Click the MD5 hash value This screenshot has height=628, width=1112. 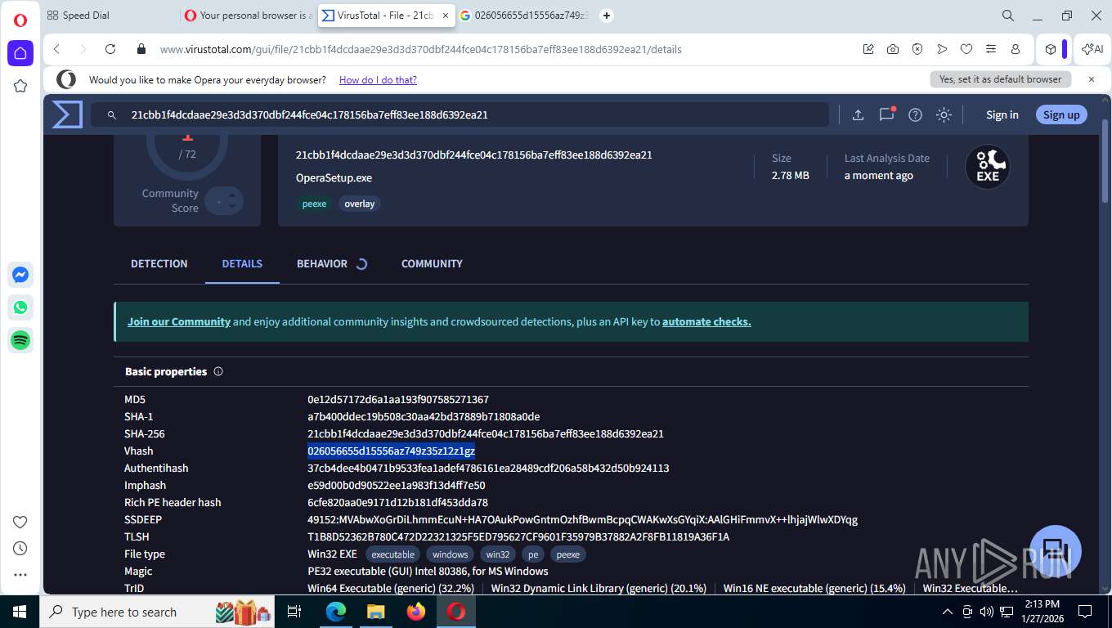point(398,399)
